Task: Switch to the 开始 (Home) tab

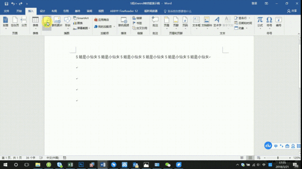Action: 19,11
